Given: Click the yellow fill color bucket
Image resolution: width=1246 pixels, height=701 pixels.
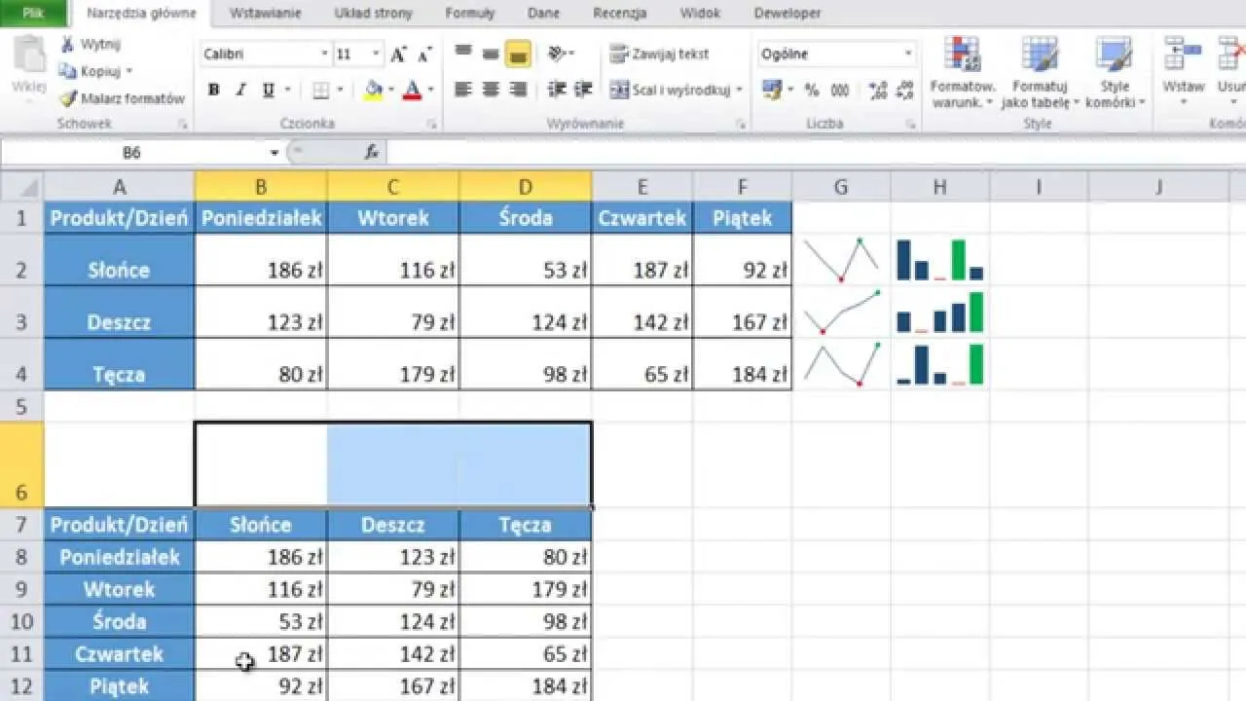Looking at the screenshot, I should pyautogui.click(x=374, y=90).
